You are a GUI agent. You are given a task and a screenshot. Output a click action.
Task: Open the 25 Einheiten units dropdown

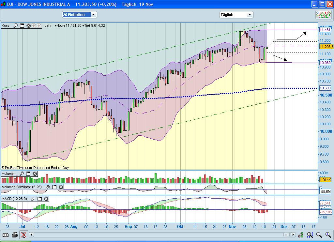coord(93,15)
